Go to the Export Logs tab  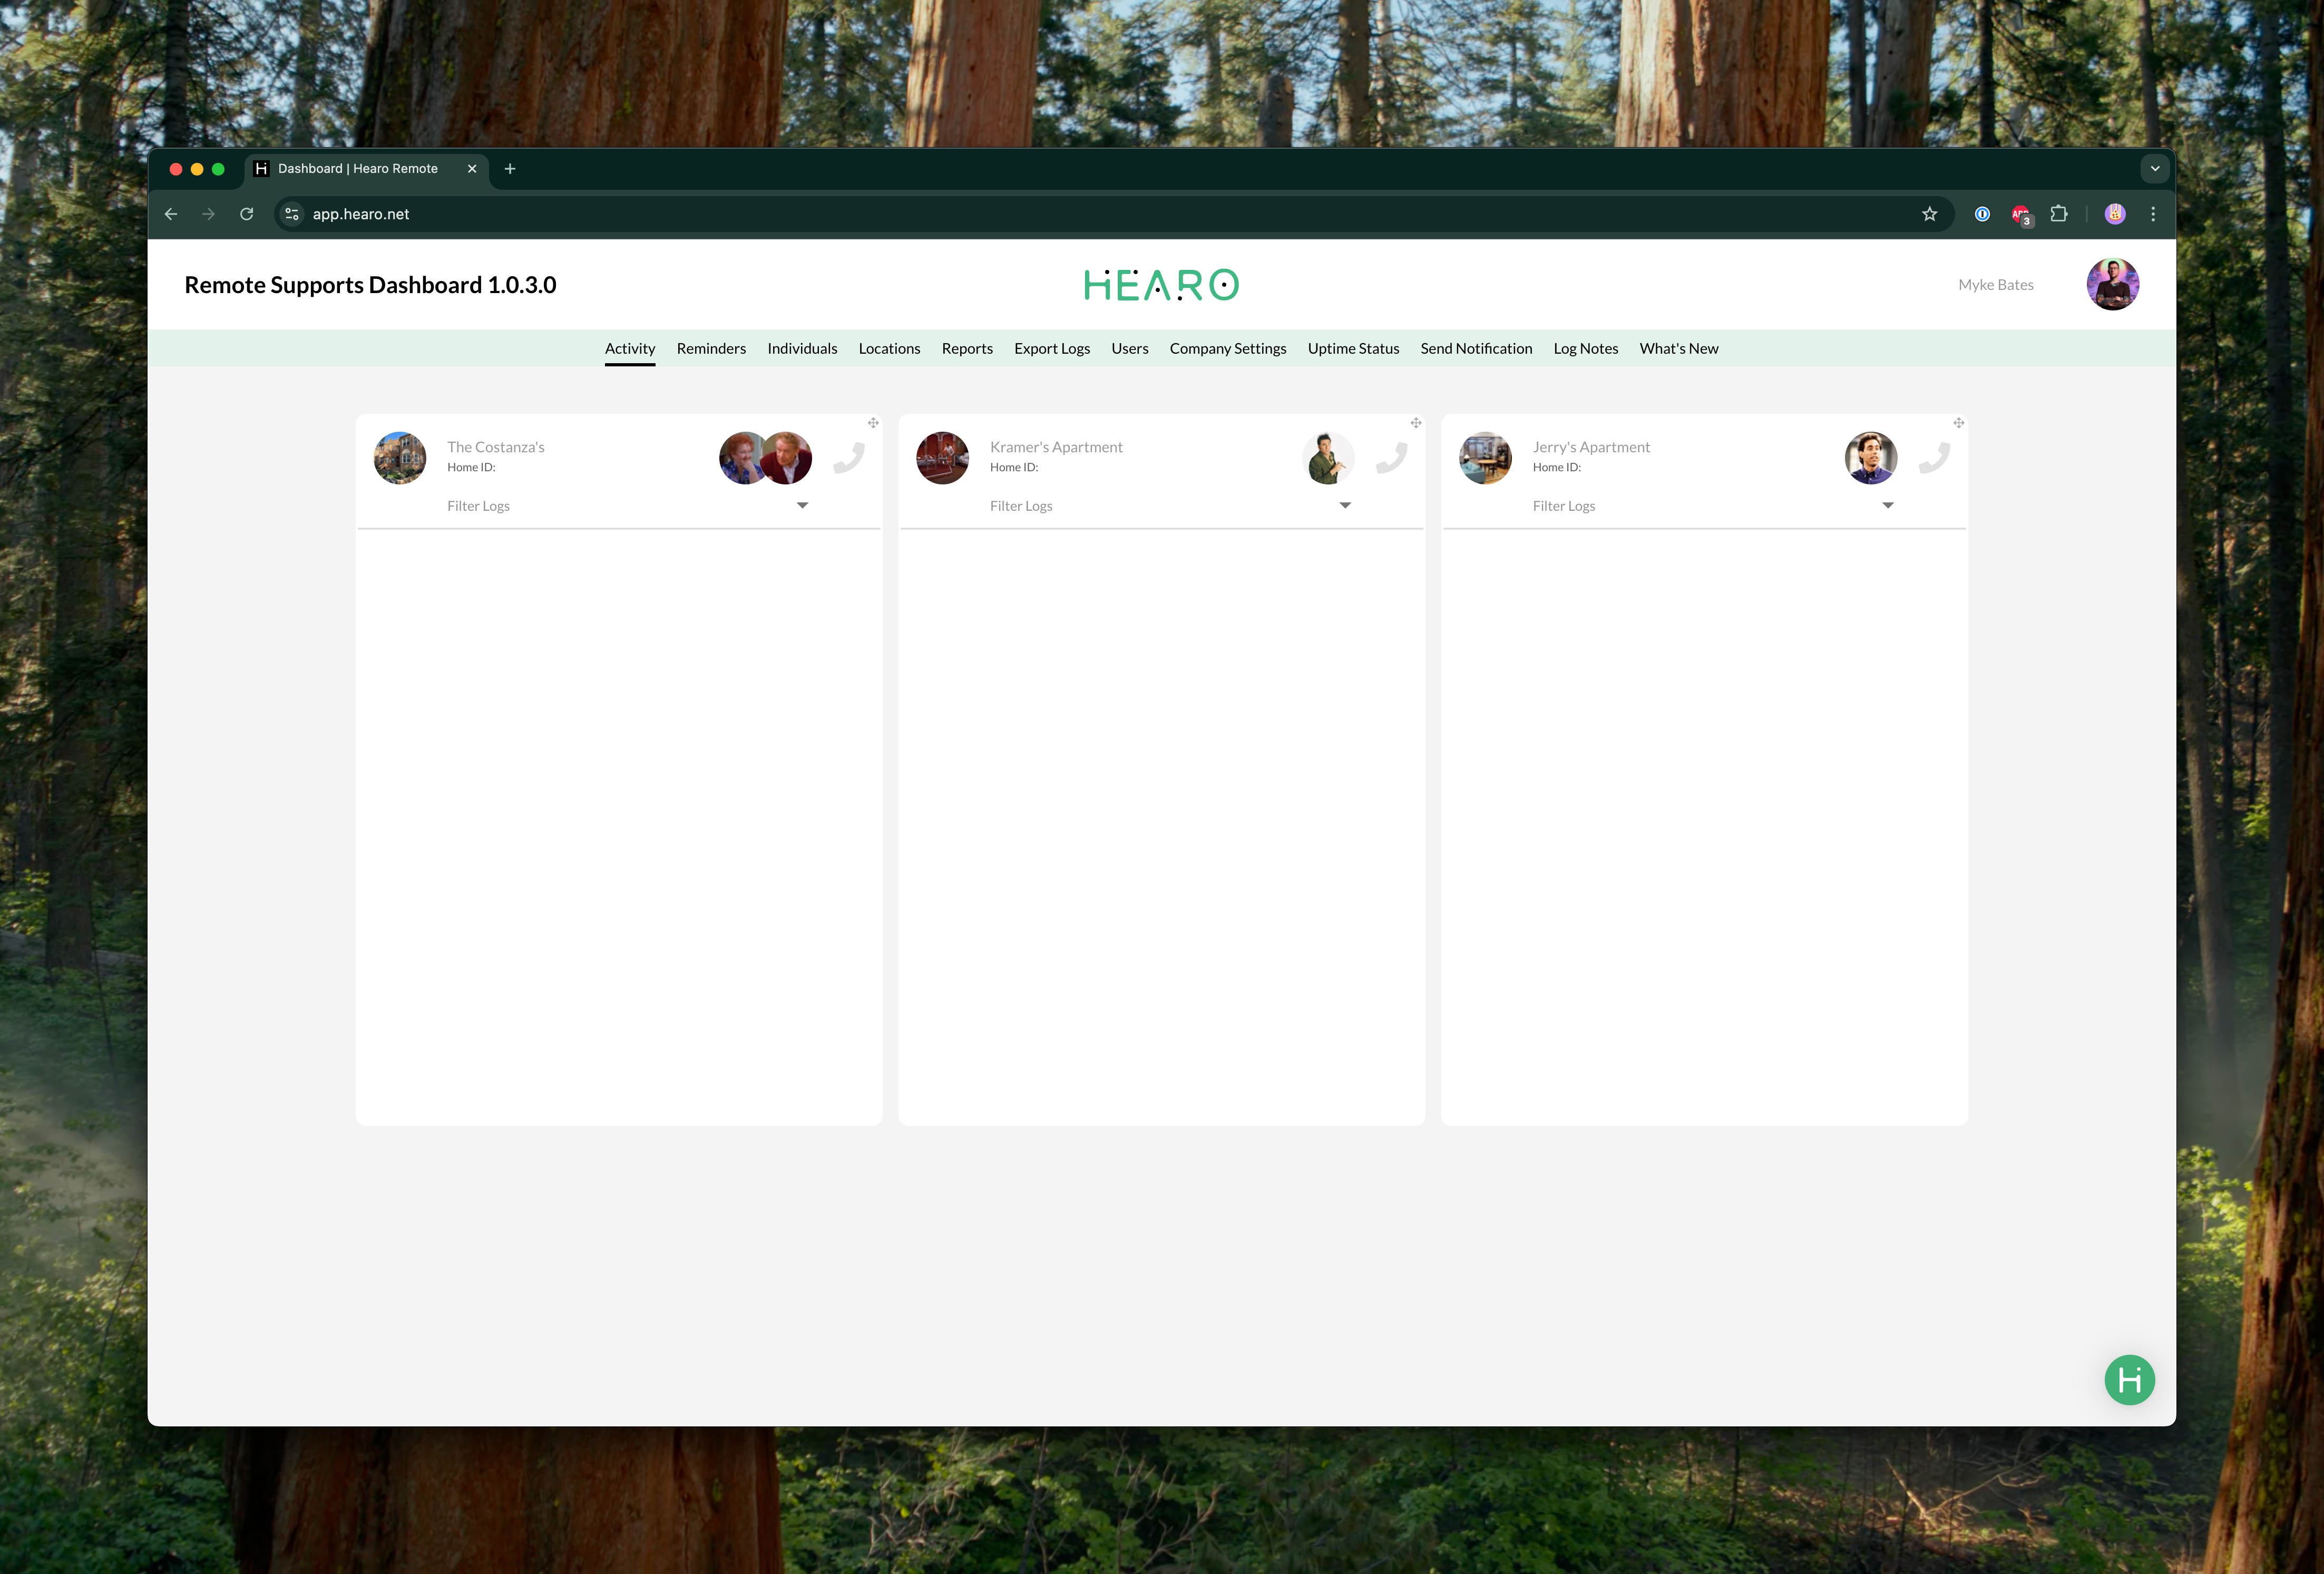(x=1052, y=349)
